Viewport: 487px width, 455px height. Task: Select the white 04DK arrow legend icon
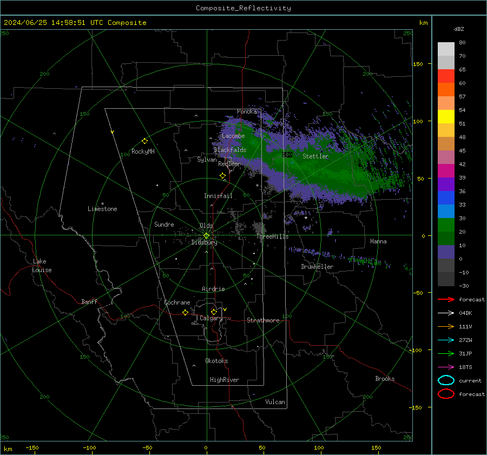coord(446,313)
